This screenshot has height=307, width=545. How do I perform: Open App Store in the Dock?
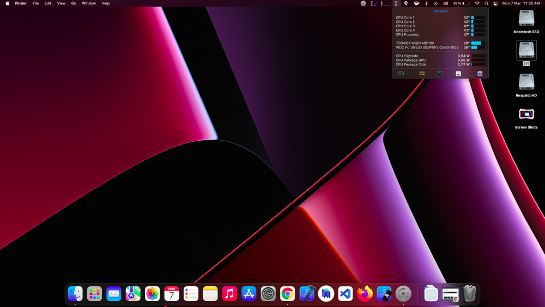(x=249, y=294)
